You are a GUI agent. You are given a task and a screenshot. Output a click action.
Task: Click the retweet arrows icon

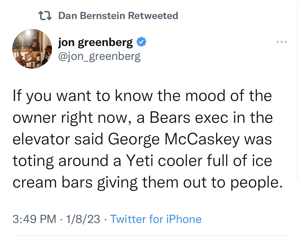click(x=45, y=16)
